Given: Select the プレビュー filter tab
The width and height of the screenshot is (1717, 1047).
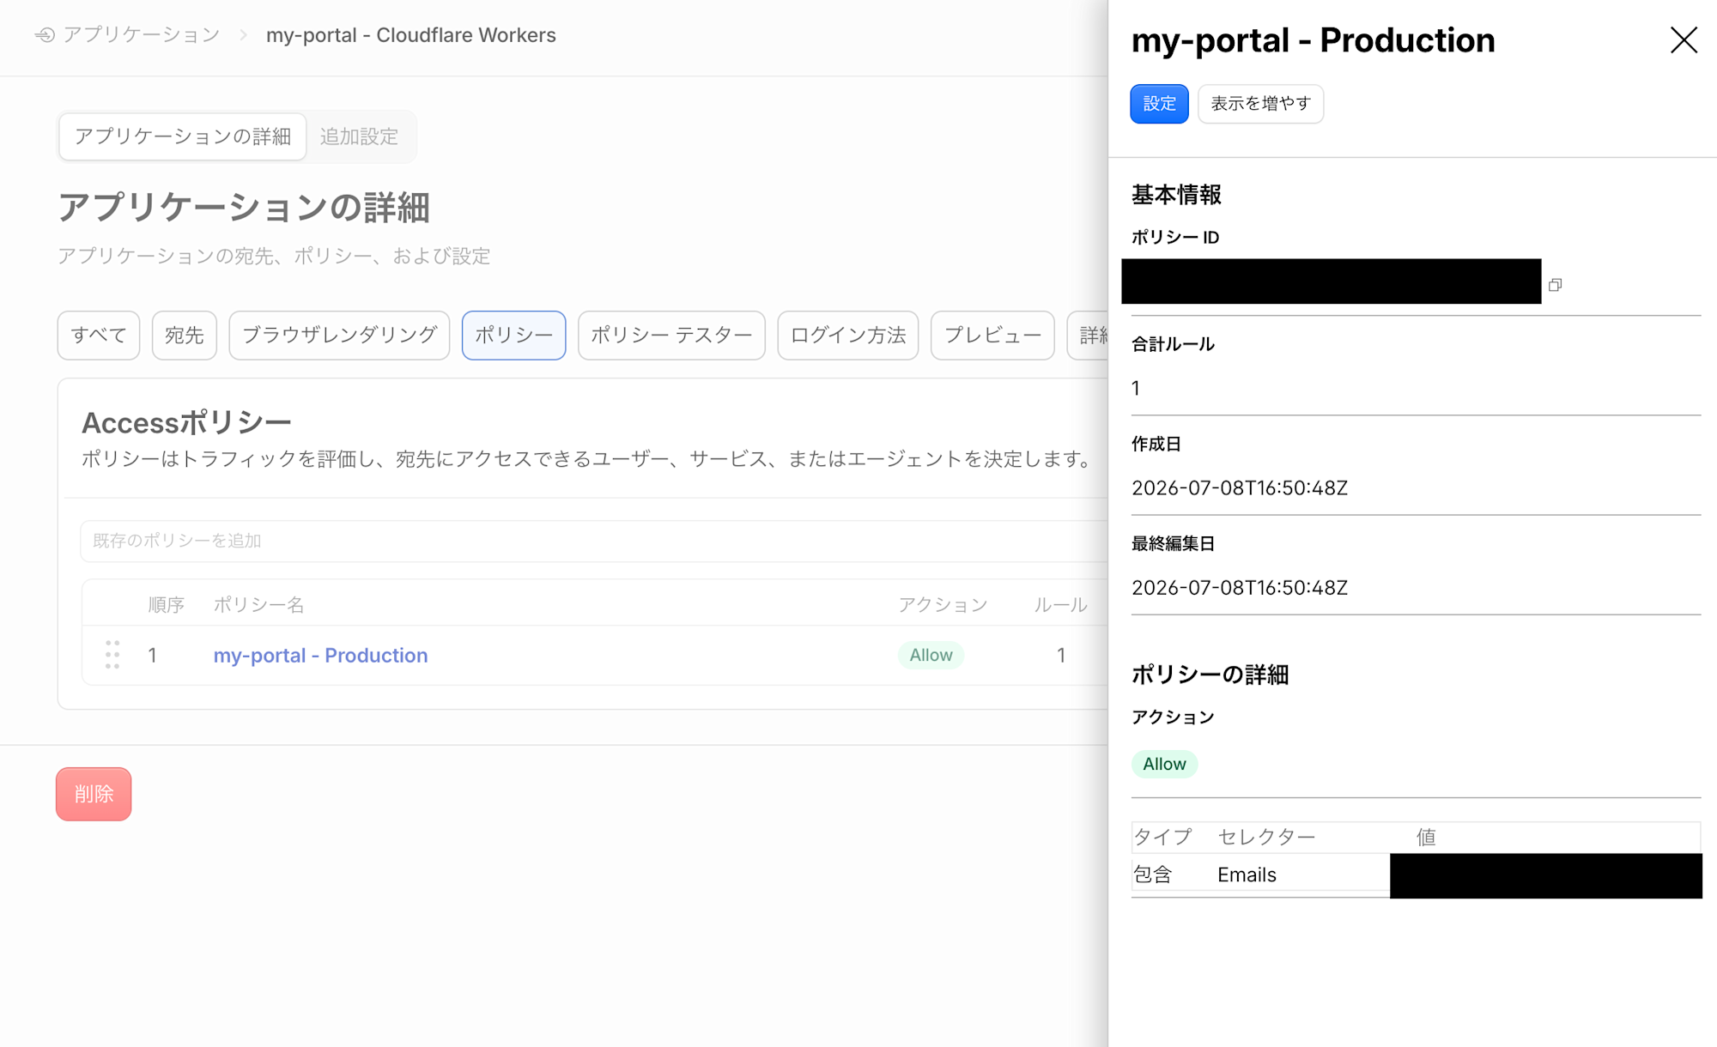Looking at the screenshot, I should tap(992, 335).
